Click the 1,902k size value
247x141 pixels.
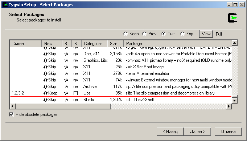point(116,100)
